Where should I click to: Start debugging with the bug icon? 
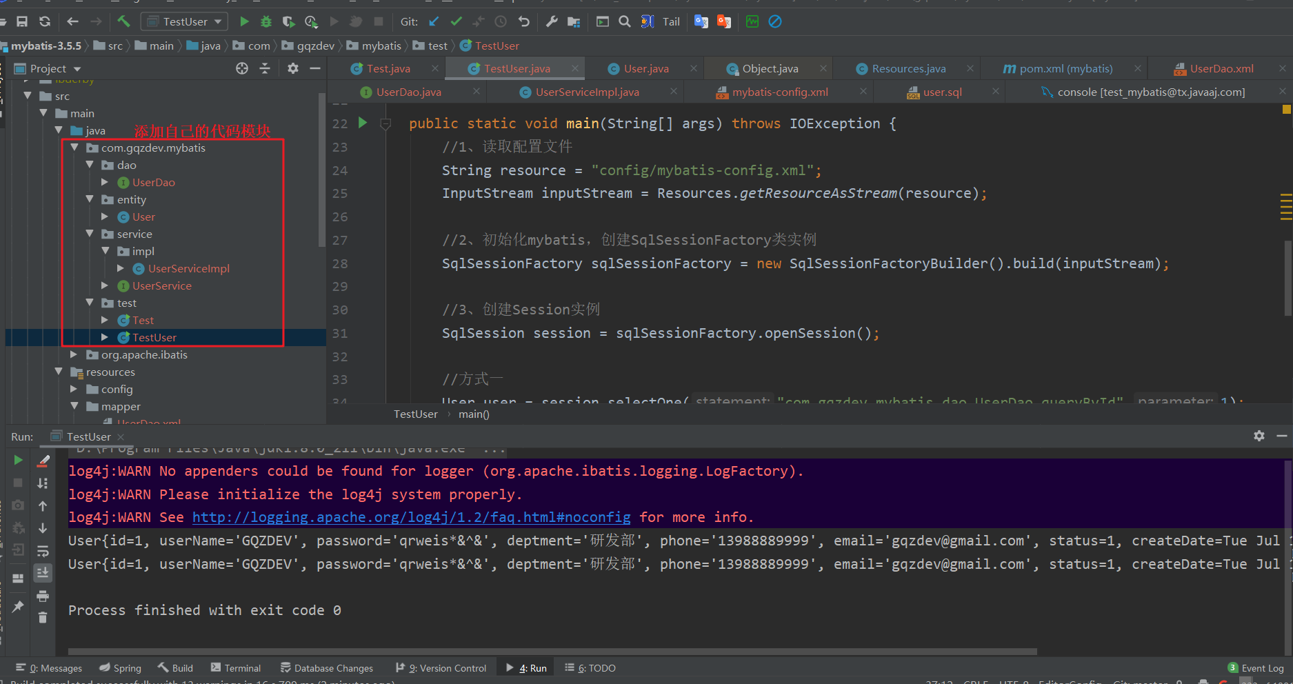[x=266, y=21]
